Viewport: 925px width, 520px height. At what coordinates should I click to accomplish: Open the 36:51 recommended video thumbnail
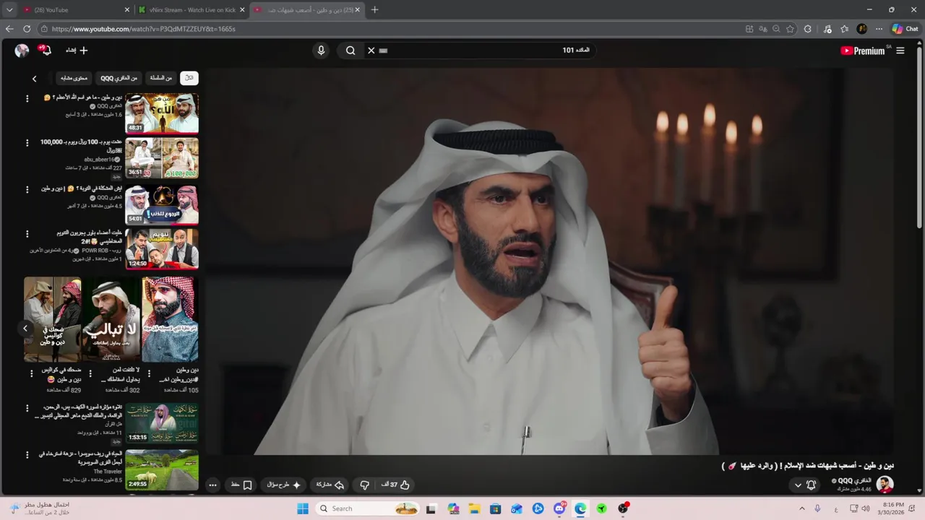162,157
